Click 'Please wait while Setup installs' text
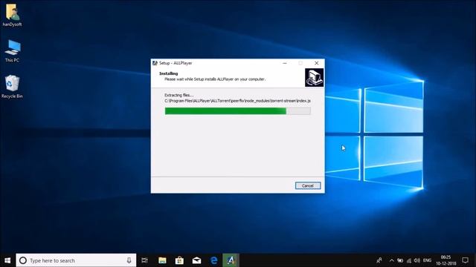Image resolution: width=476 pixels, height=267 pixels. pos(215,79)
